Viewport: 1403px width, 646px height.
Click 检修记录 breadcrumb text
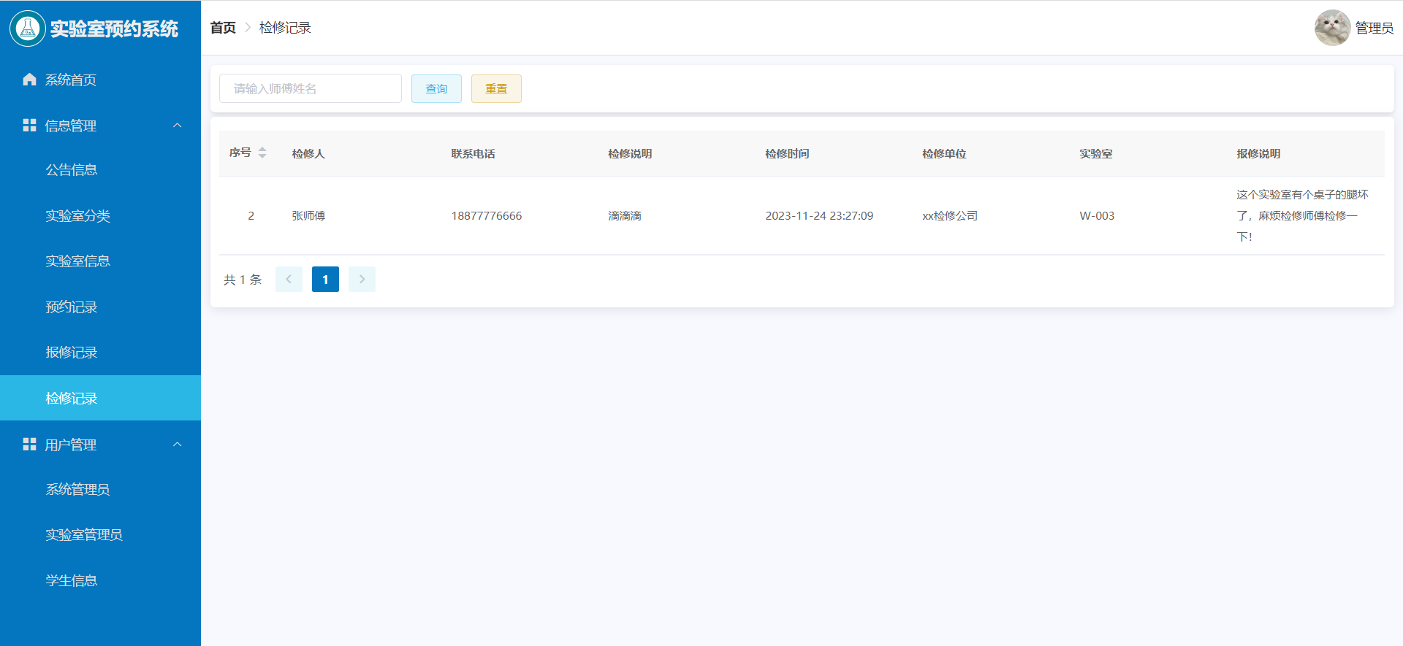coord(285,28)
